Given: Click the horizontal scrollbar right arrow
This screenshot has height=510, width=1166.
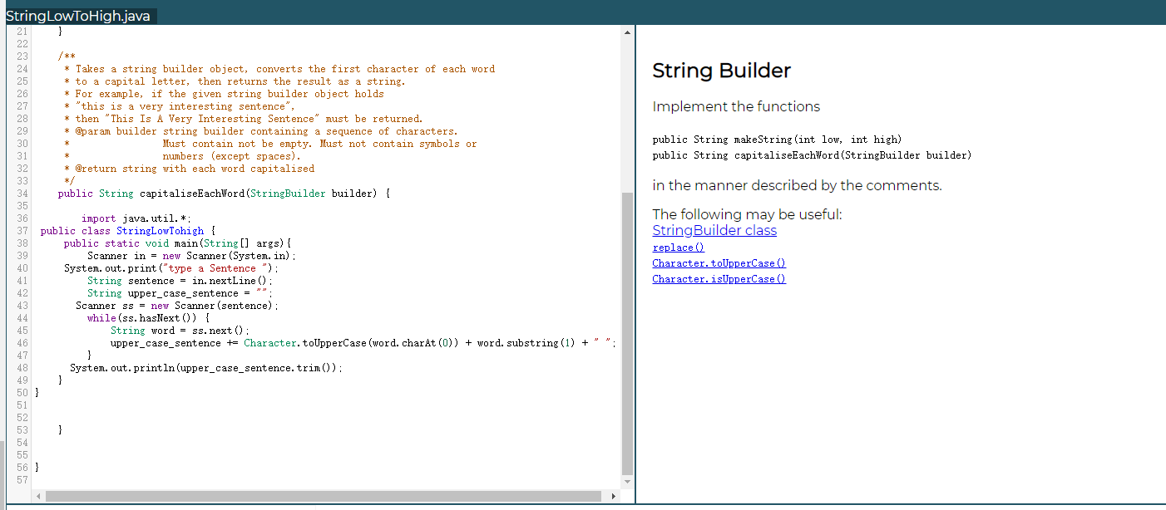Looking at the screenshot, I should pos(614,496).
